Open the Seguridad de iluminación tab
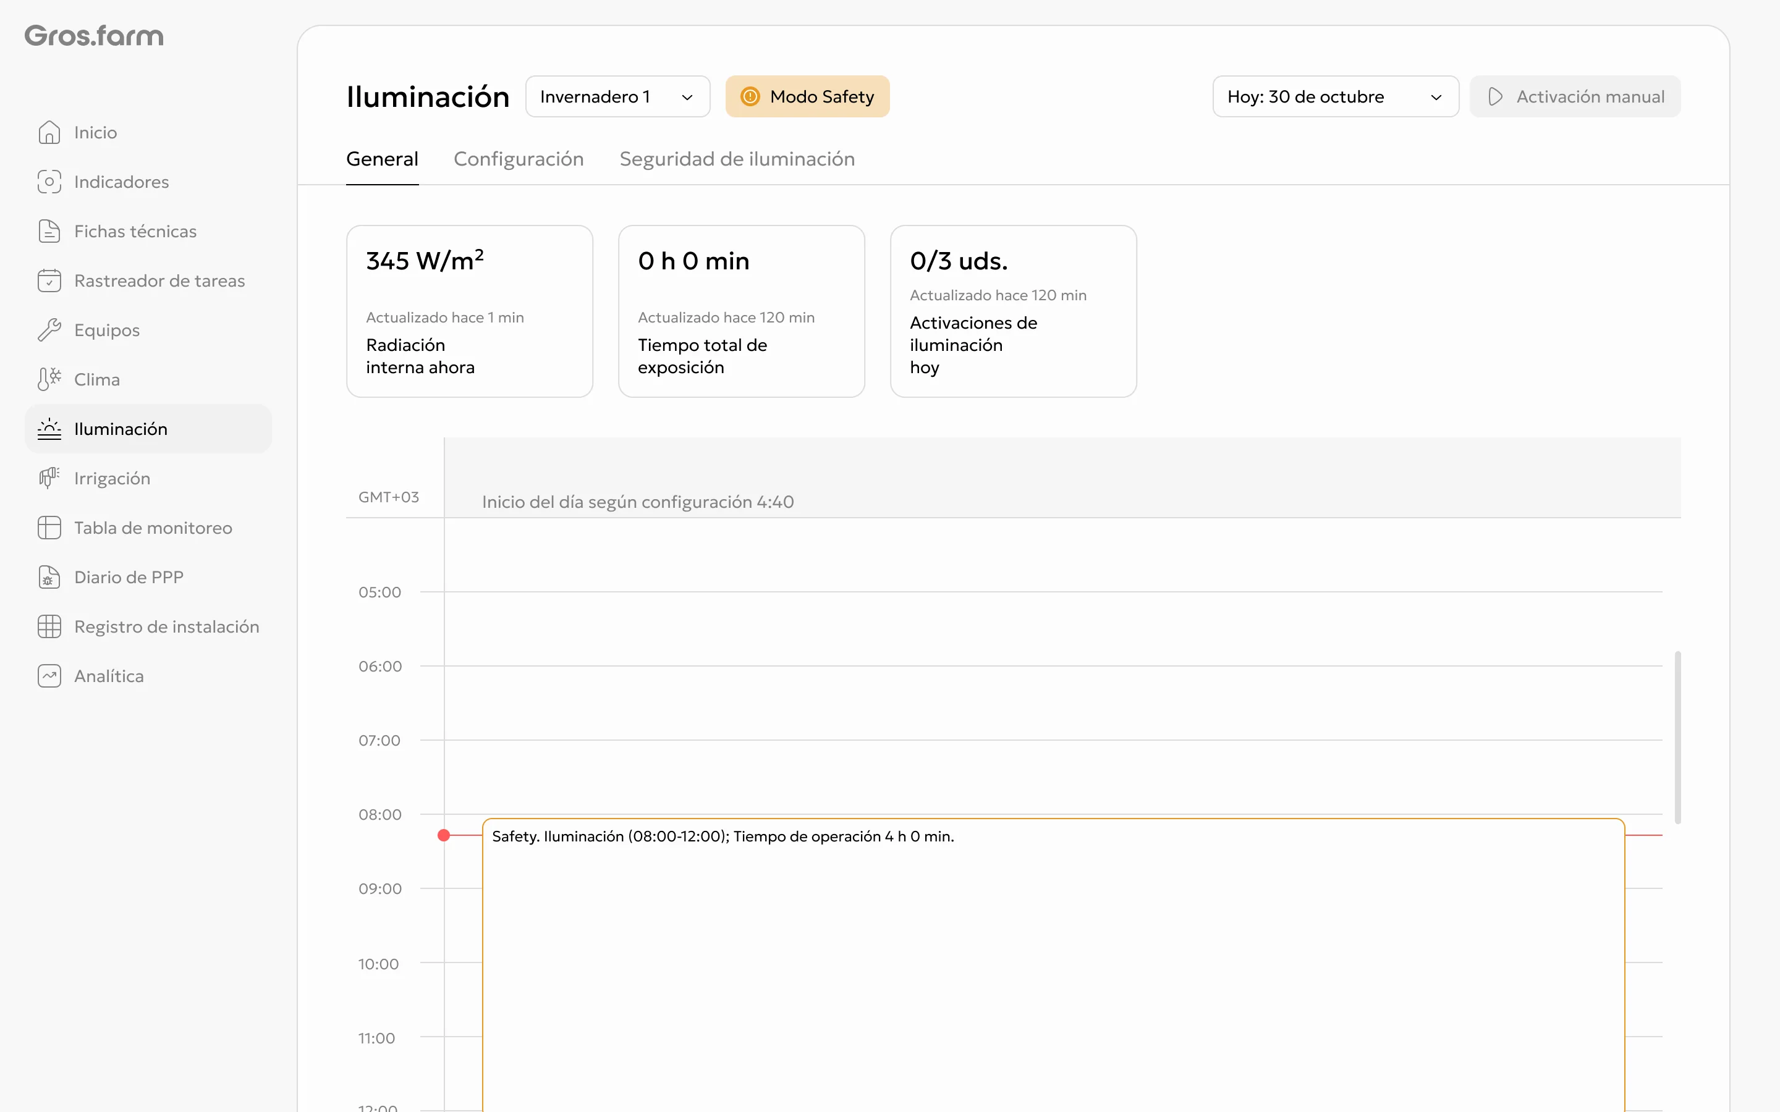The image size is (1780, 1112). 737,159
